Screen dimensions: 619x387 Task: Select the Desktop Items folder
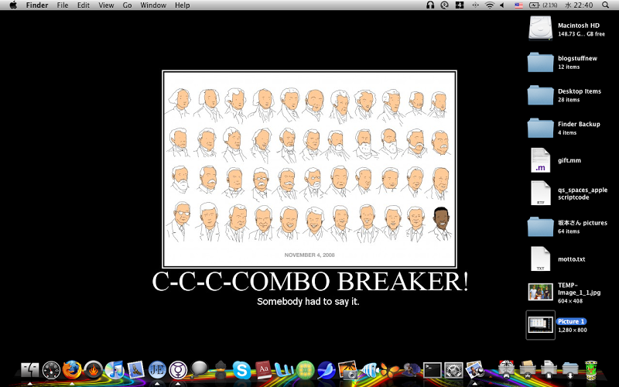(540, 94)
